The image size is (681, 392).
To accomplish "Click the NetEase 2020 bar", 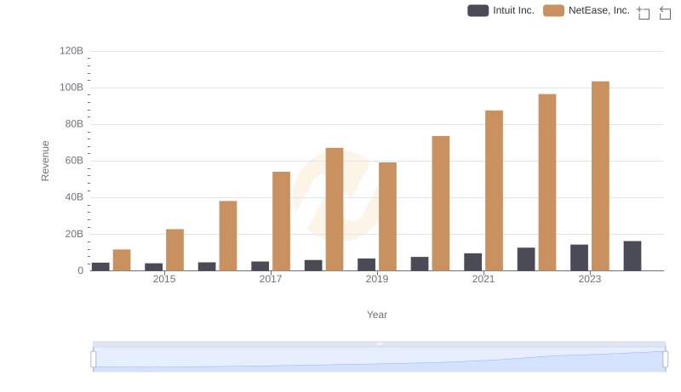I will (441, 203).
